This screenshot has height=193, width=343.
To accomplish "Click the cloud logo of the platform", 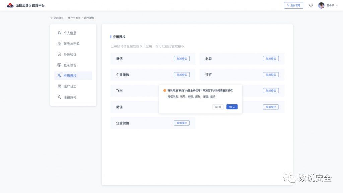I will pyautogui.click(x=10, y=5).
